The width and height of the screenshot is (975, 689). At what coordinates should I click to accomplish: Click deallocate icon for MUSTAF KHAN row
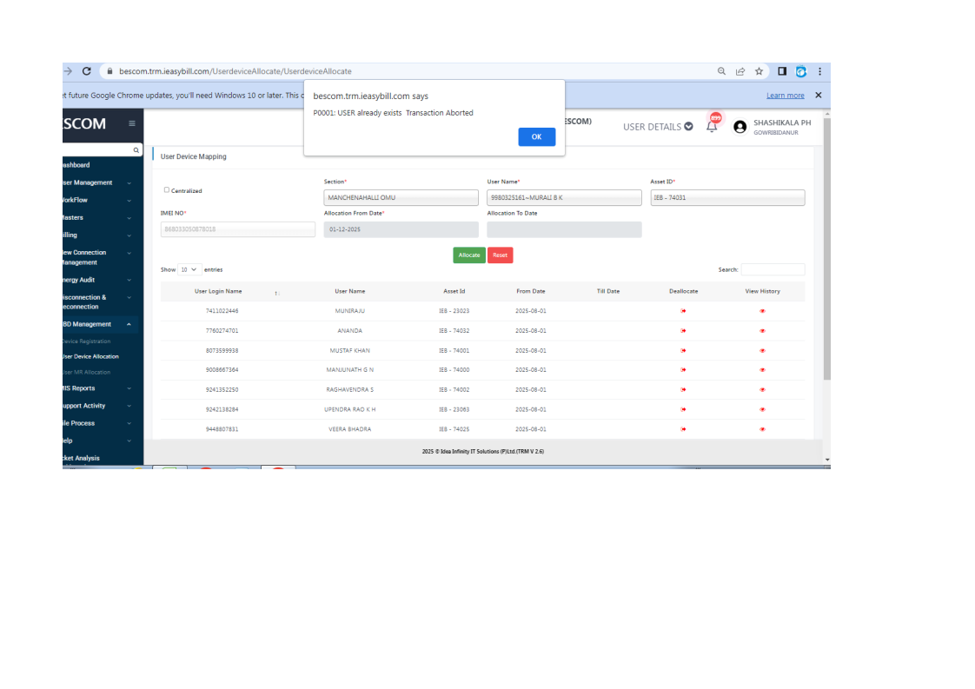click(x=683, y=350)
